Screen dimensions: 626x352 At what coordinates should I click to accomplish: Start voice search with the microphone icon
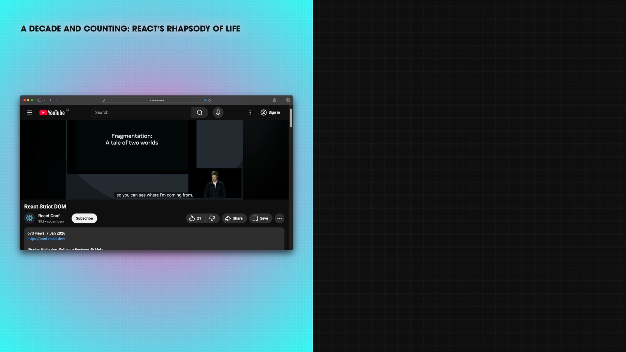(x=218, y=112)
